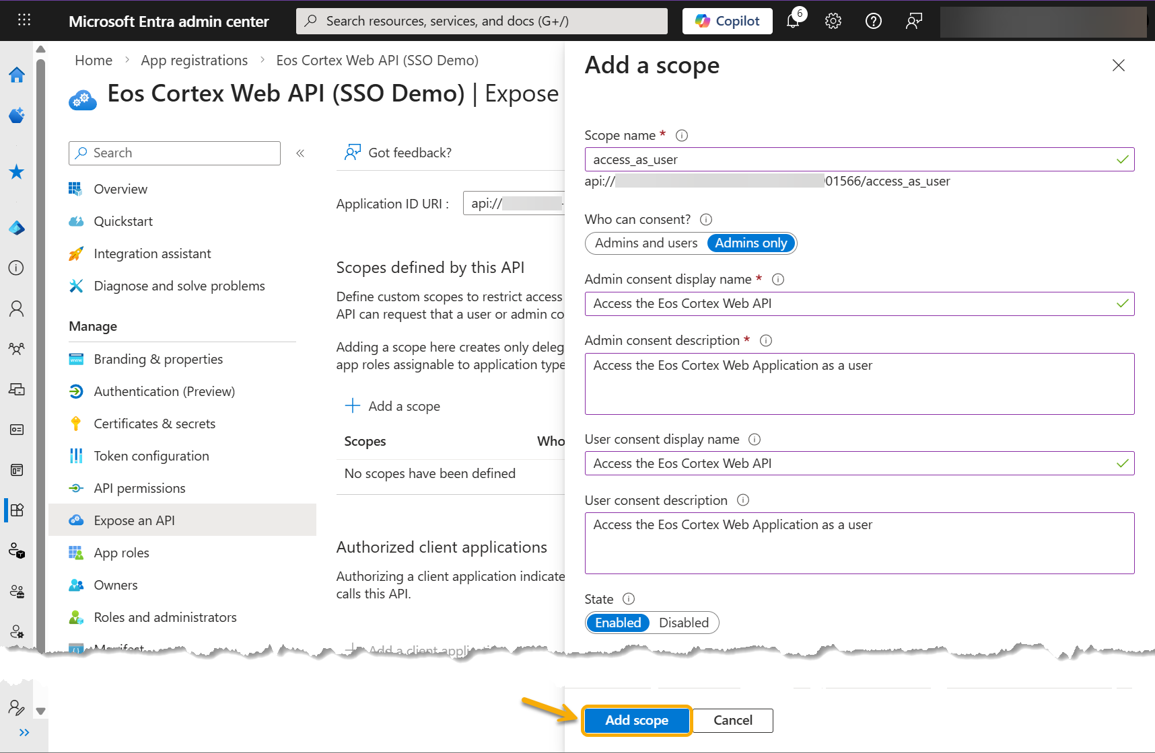Collapse the resource menu with double chevron

pos(300,153)
